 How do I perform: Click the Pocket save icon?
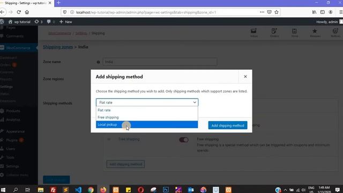269,12
